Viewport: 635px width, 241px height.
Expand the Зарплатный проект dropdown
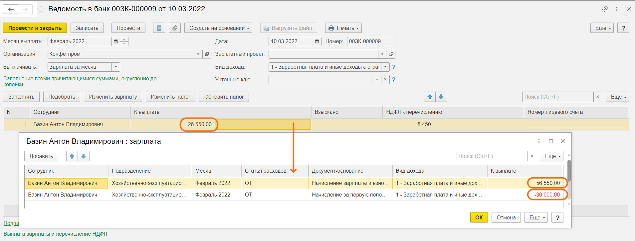(x=382, y=54)
